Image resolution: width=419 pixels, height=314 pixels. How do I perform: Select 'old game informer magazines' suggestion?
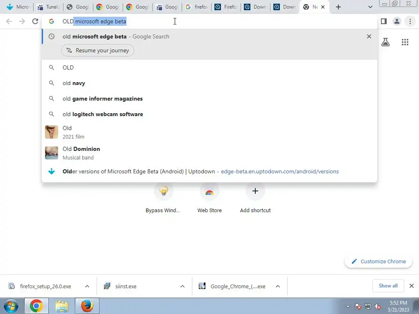(209, 99)
